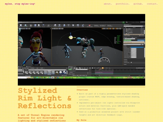
Task: Visit the github. link in header
Action: 138,4
